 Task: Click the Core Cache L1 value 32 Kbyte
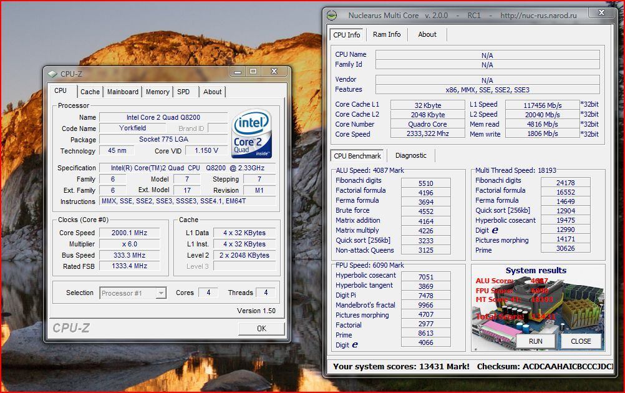point(428,105)
